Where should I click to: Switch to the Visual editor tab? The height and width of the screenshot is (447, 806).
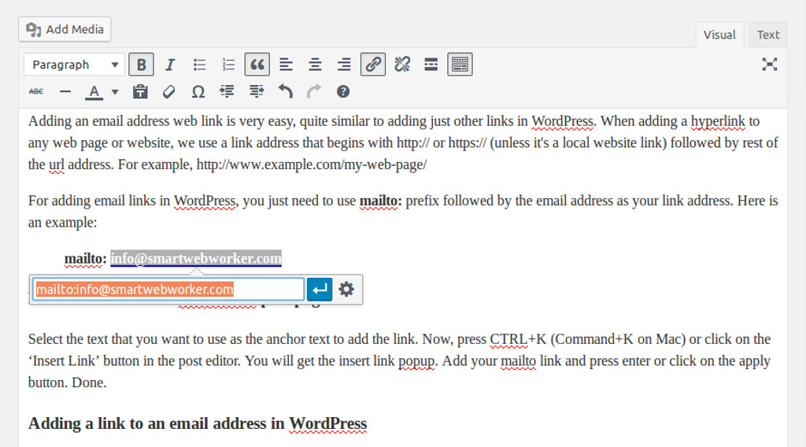pyautogui.click(x=719, y=35)
